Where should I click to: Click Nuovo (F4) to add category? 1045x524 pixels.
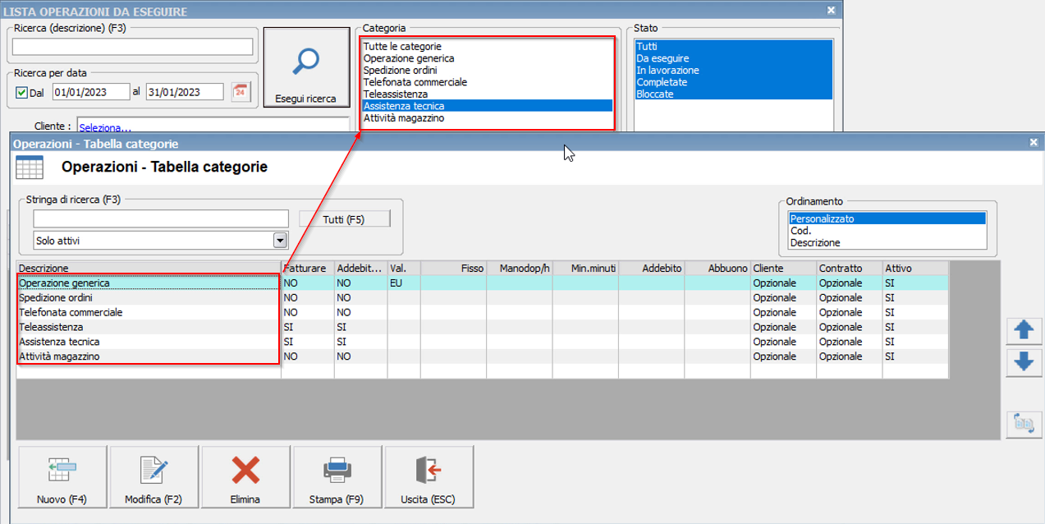(62, 478)
